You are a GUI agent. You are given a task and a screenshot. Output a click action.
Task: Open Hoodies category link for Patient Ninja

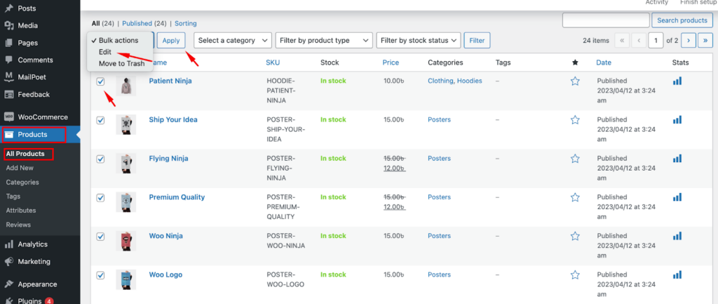(469, 81)
